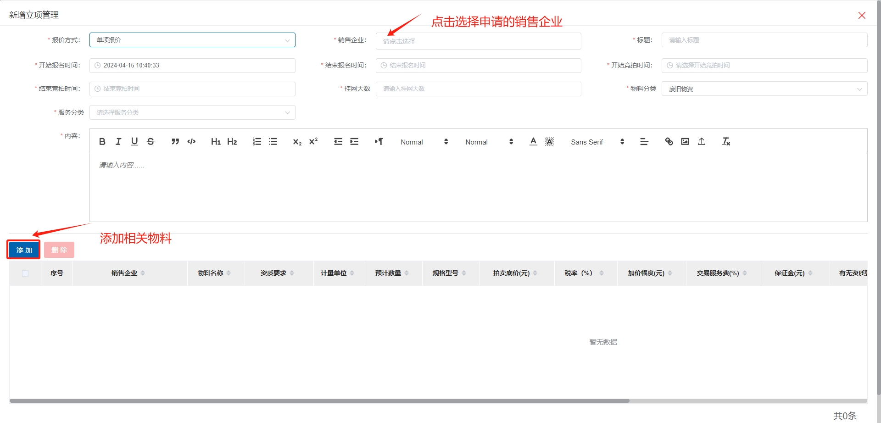This screenshot has width=881, height=423.
Task: Expand the 物料分类 dropdown
Action: point(764,89)
